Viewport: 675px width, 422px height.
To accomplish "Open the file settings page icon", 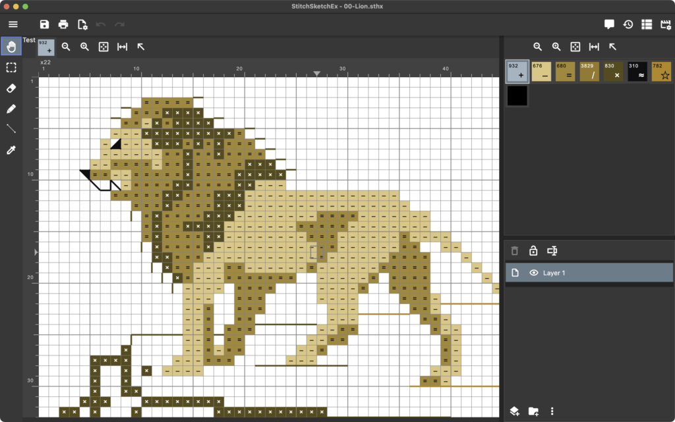I will 82,24.
